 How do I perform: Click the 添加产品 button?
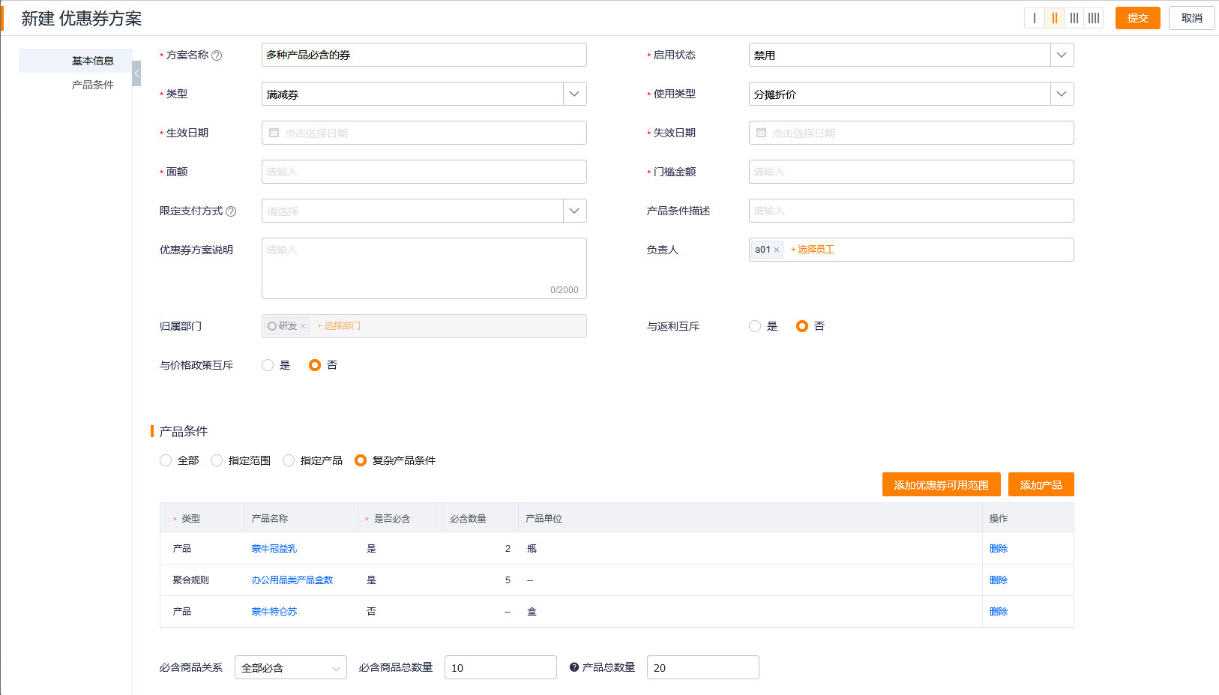pyautogui.click(x=1041, y=484)
